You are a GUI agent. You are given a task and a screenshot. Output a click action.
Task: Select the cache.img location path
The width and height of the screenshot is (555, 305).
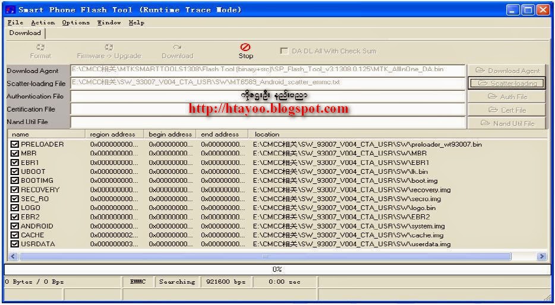348,235
